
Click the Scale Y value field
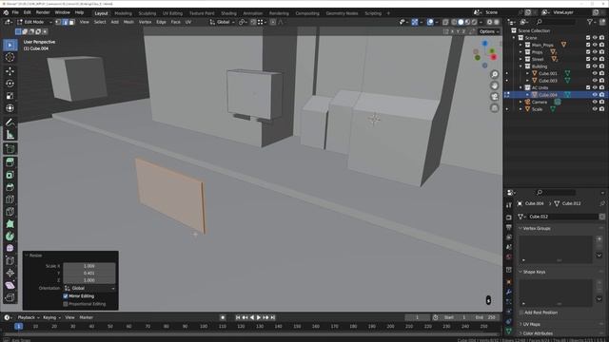tap(89, 273)
